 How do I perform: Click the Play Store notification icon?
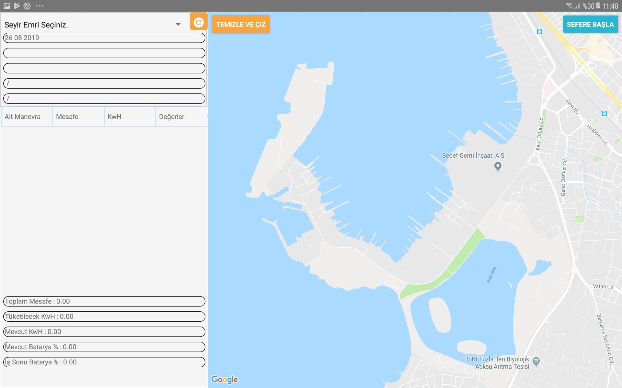coord(17,6)
